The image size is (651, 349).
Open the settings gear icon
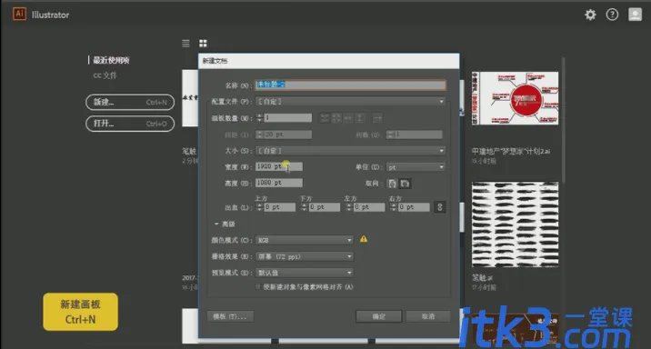[x=590, y=15]
